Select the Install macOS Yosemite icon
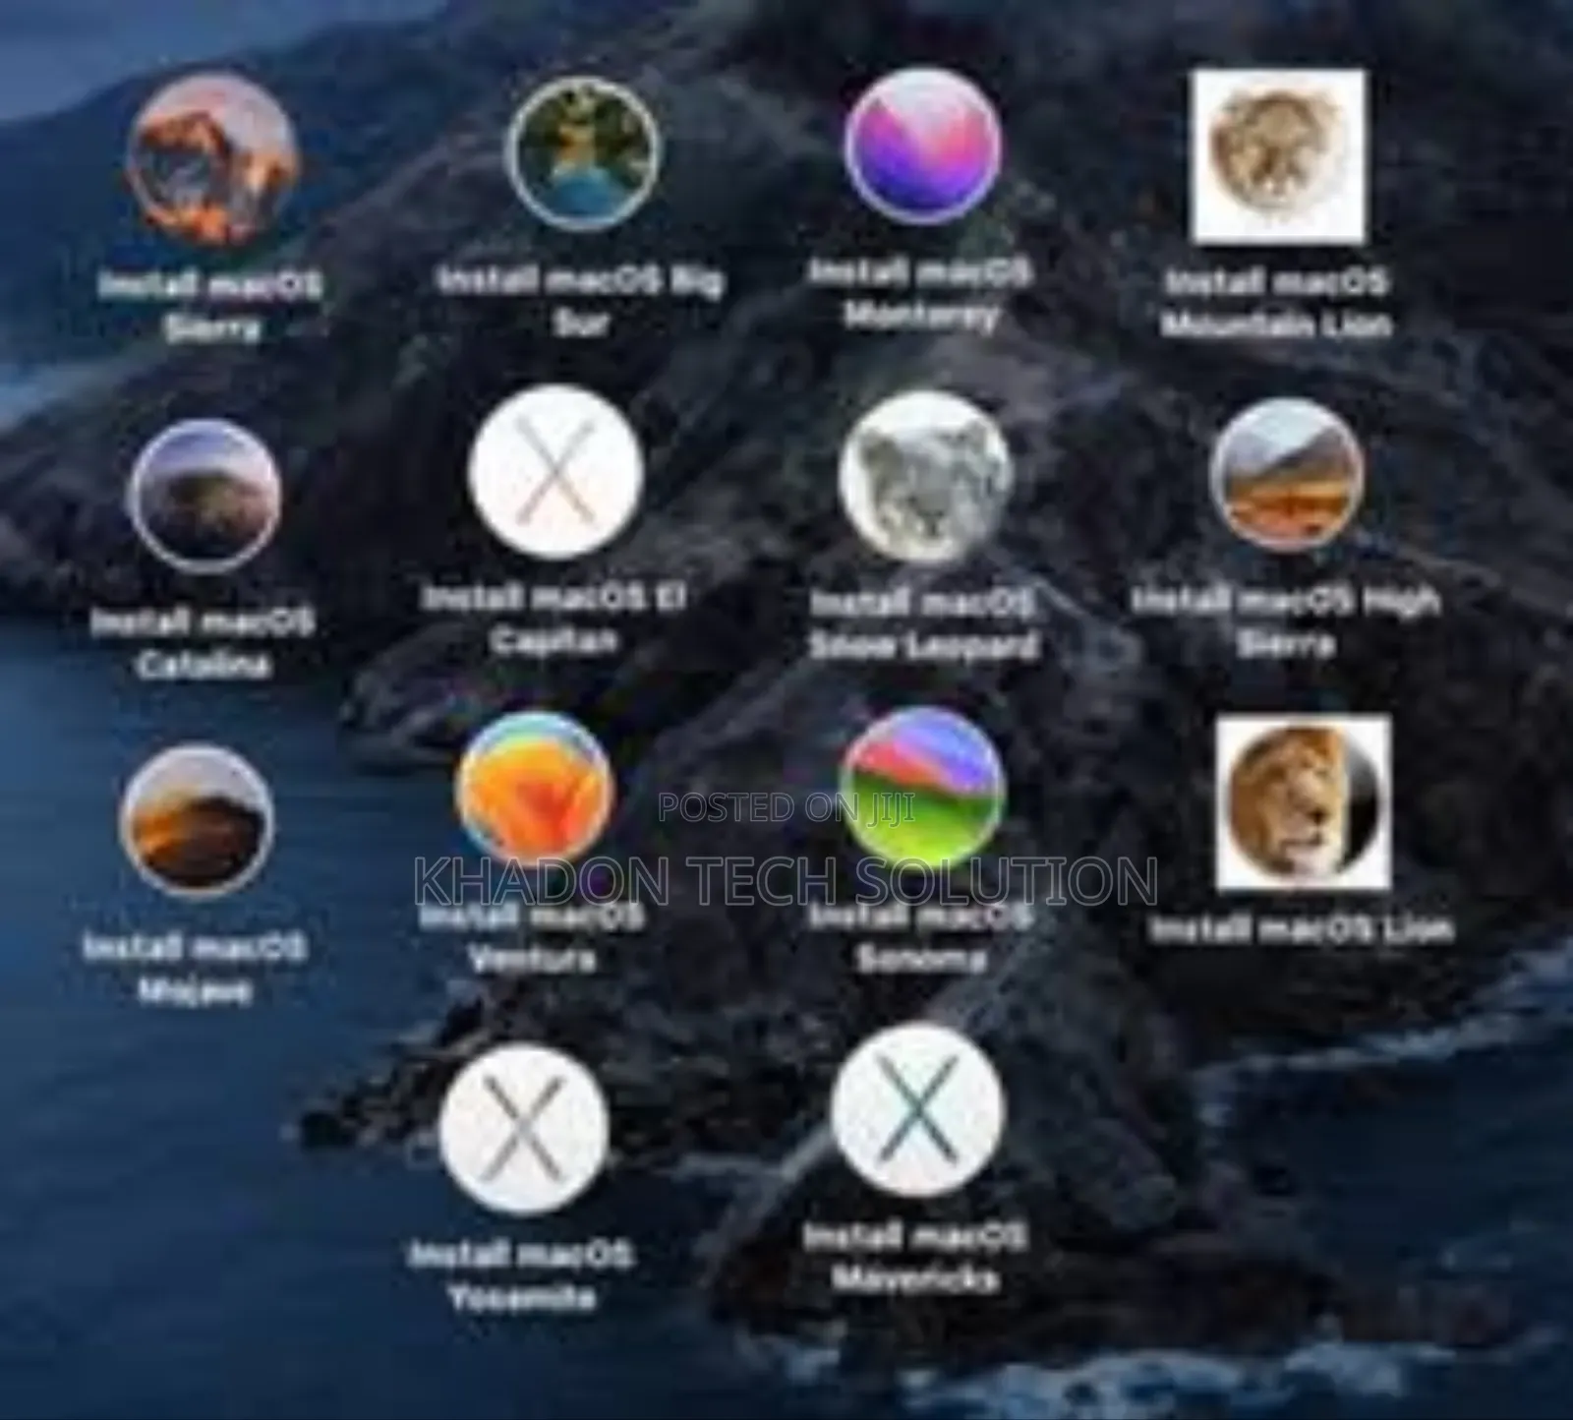 pyautogui.click(x=524, y=1131)
